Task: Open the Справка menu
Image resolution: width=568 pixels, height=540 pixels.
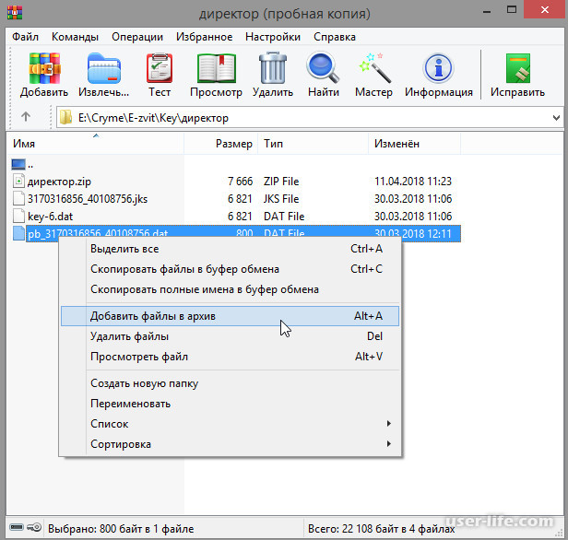Action: [335, 37]
